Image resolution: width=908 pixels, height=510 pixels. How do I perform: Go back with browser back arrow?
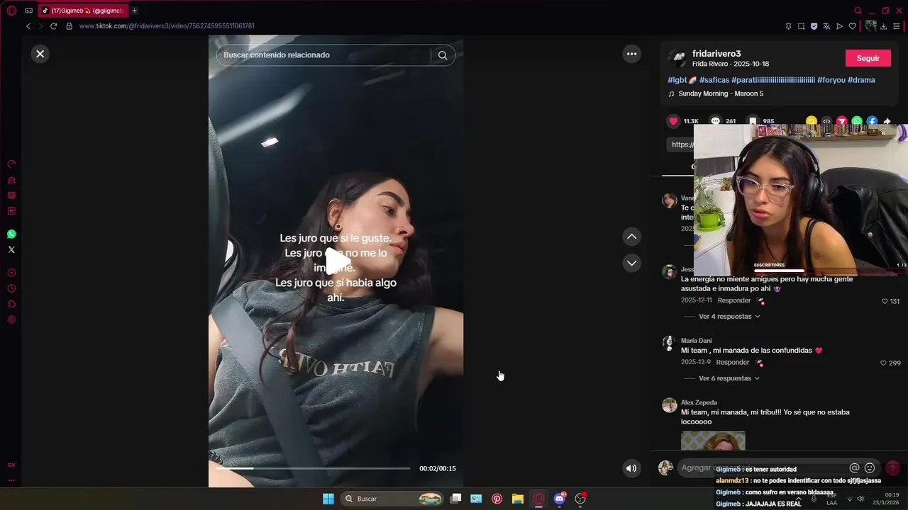click(28, 26)
